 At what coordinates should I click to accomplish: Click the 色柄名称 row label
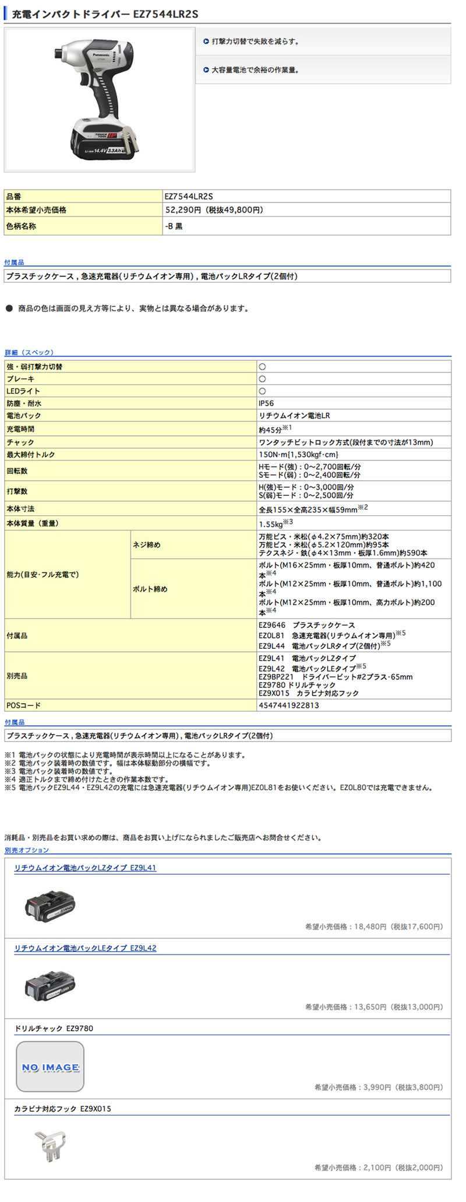coord(21,226)
